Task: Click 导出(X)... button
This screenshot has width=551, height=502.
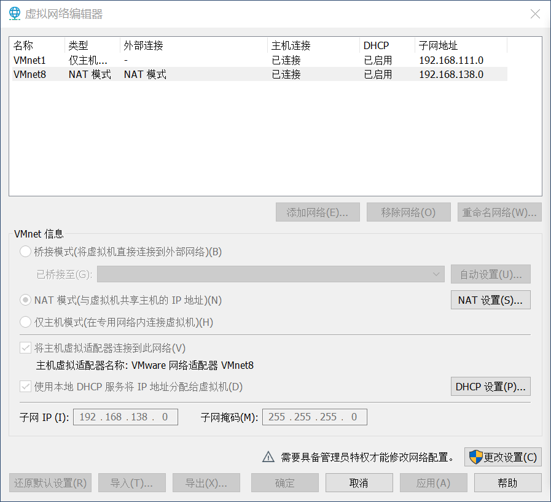Action: point(206,483)
